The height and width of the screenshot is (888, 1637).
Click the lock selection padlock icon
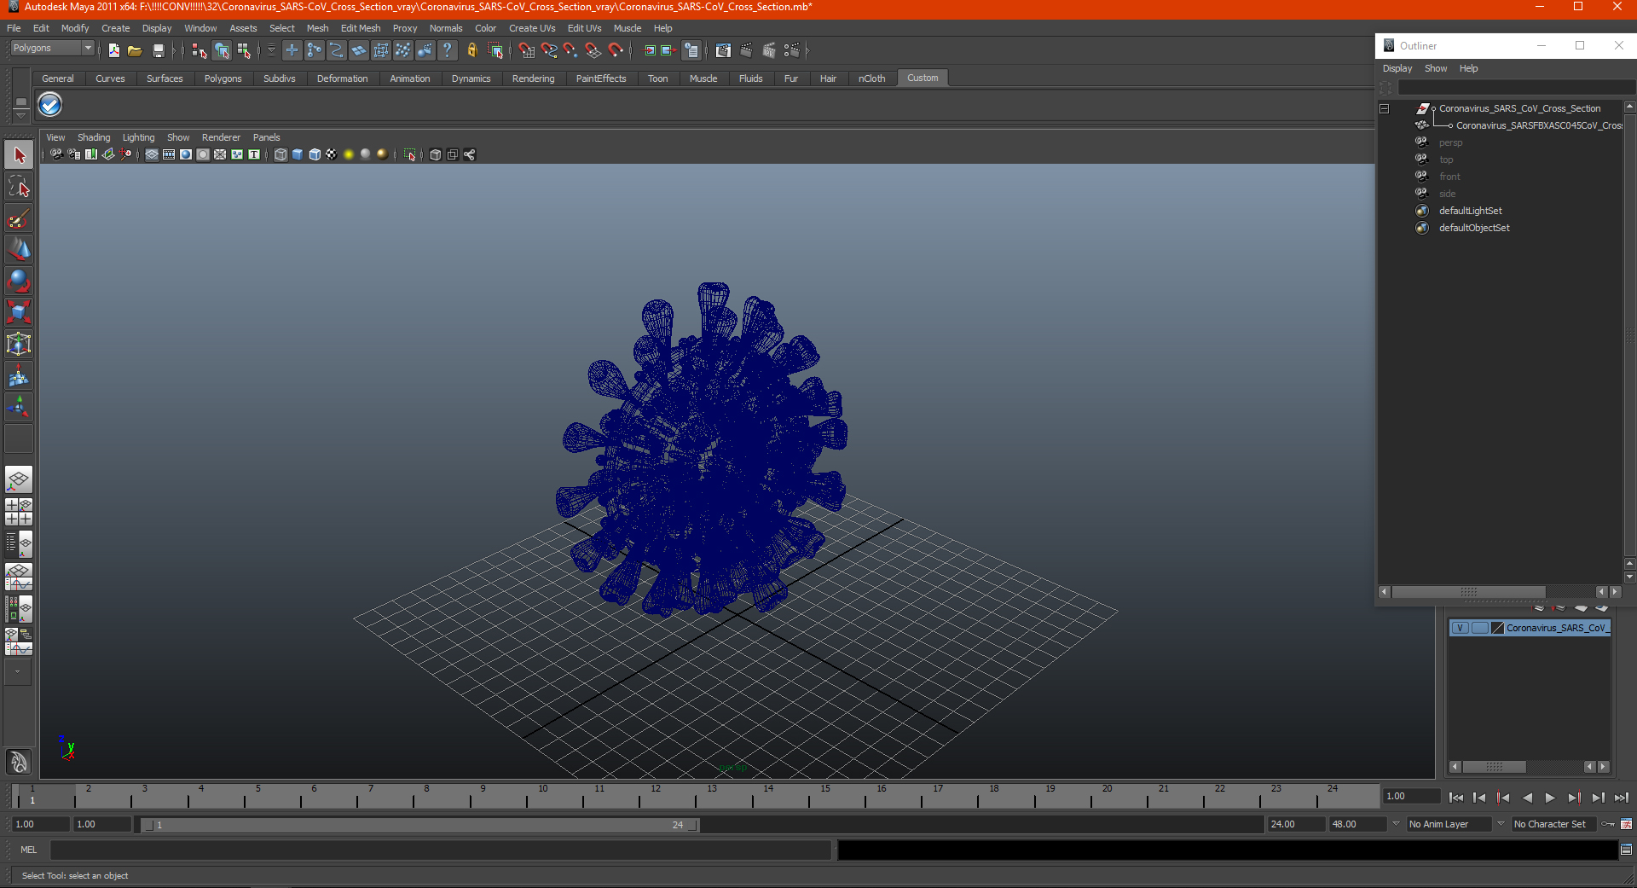point(471,51)
